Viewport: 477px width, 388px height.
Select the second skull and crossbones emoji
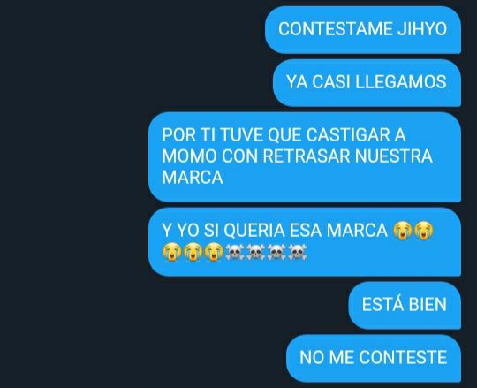[x=256, y=252]
